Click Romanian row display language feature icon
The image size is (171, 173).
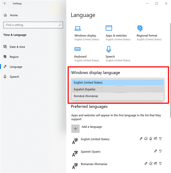(146, 163)
